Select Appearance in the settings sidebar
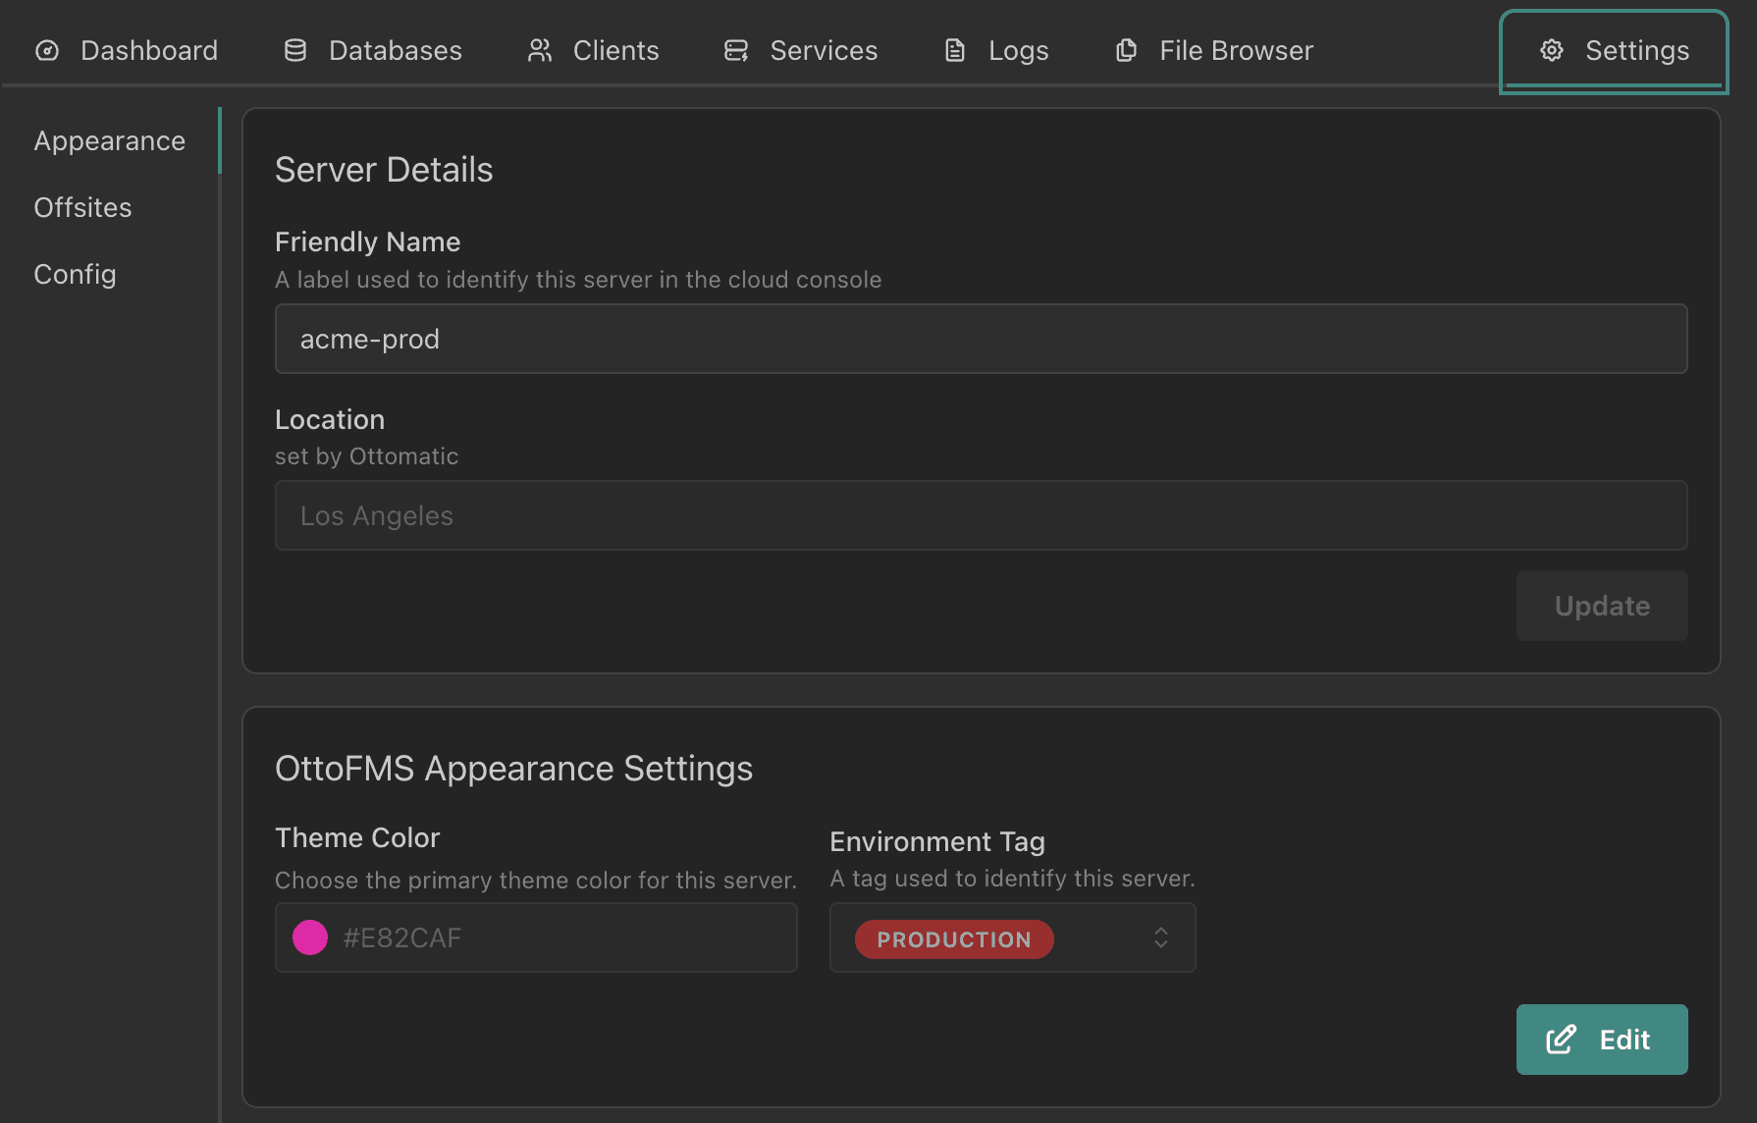 pos(109,141)
